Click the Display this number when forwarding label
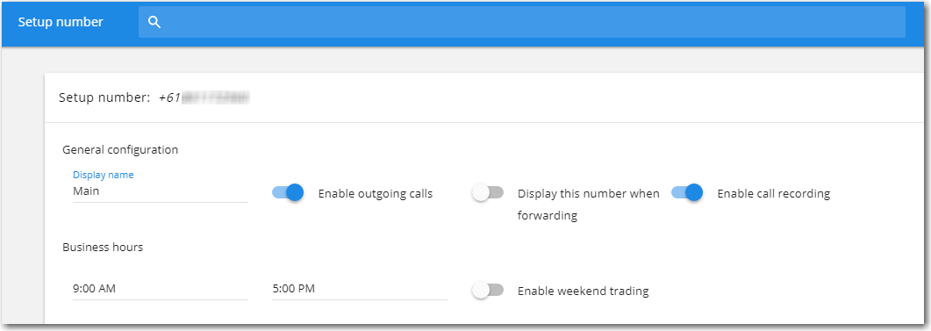Viewport: 931px width, 331px height. pyautogui.click(x=589, y=205)
